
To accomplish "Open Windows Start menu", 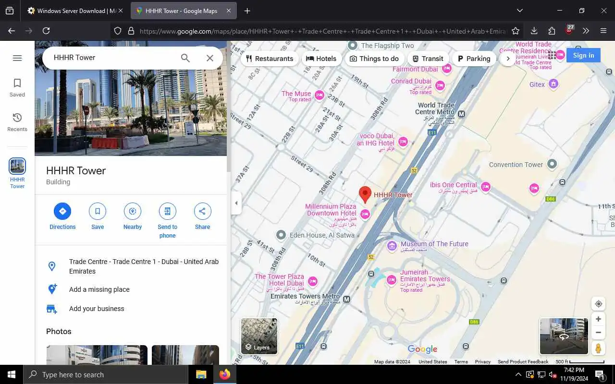I will [12, 374].
